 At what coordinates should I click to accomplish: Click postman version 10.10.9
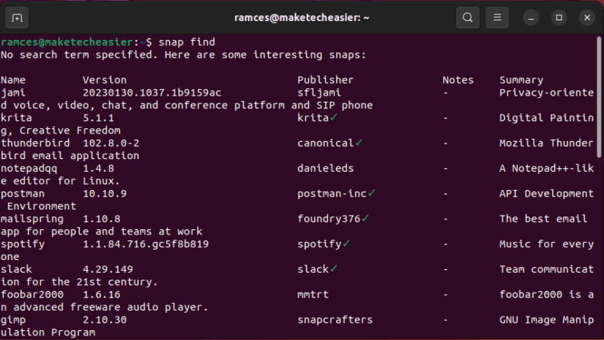point(104,194)
